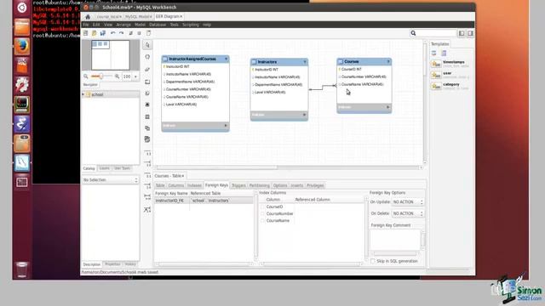Click the undo arrow in the toolbar
Viewport: 545px width, 306px height.
click(x=113, y=33)
